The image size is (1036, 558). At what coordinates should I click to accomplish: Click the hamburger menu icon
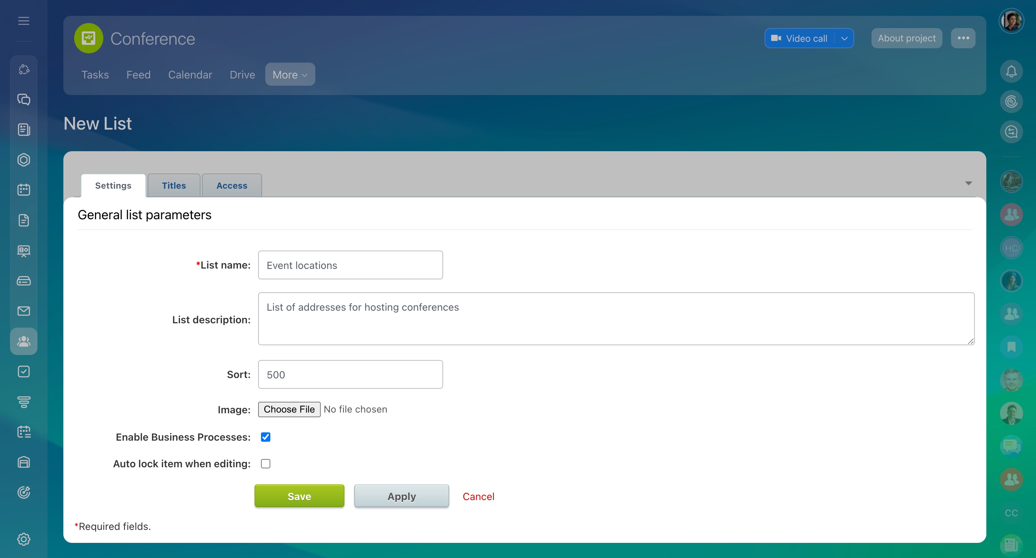tap(24, 21)
